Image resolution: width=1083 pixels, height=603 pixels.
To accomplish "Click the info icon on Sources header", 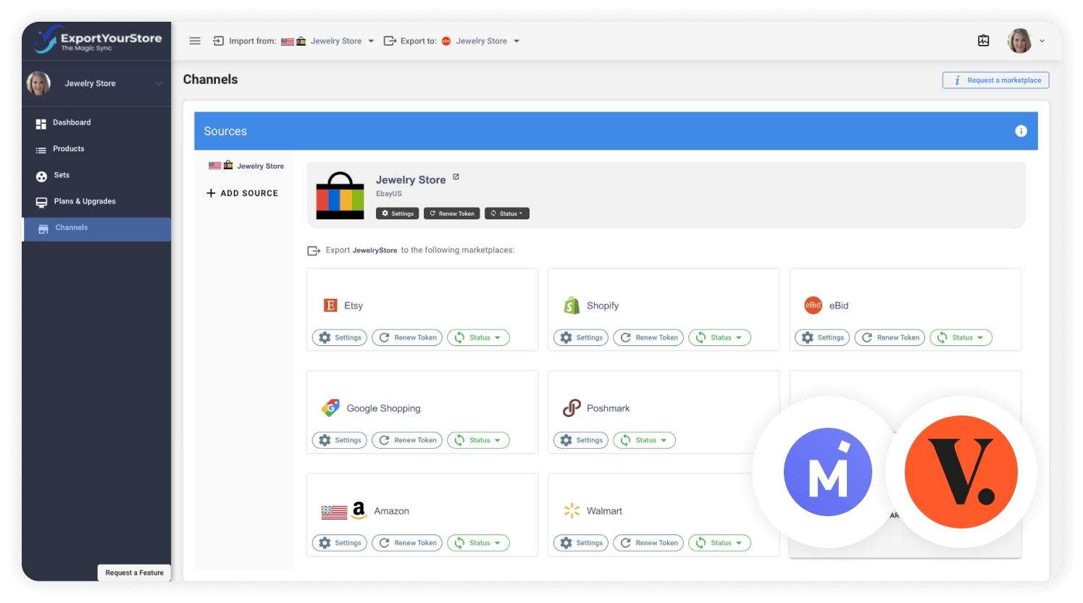I will pyautogui.click(x=1021, y=131).
